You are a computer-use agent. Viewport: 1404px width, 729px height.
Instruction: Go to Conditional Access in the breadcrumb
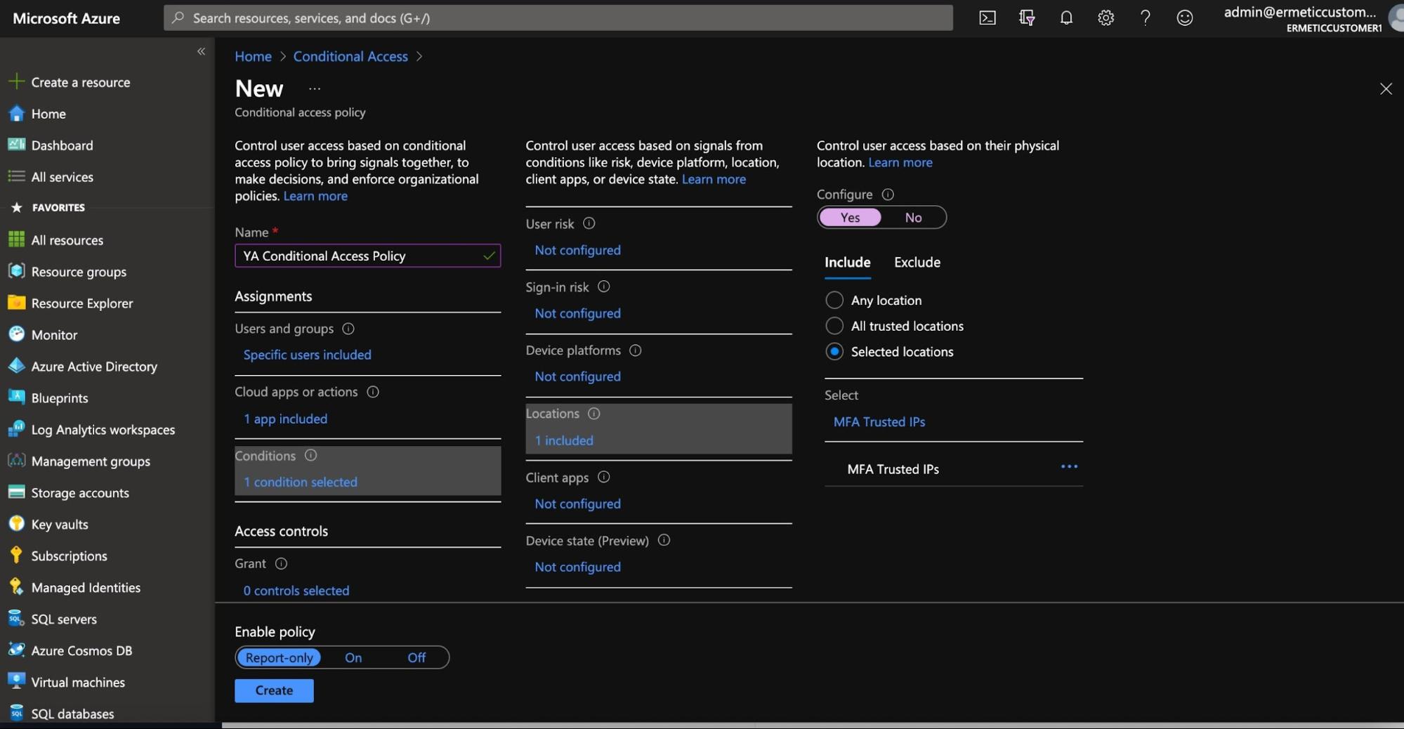tap(350, 56)
